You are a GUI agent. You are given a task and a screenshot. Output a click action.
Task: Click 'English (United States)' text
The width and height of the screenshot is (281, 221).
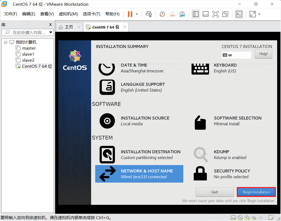coord(141,90)
